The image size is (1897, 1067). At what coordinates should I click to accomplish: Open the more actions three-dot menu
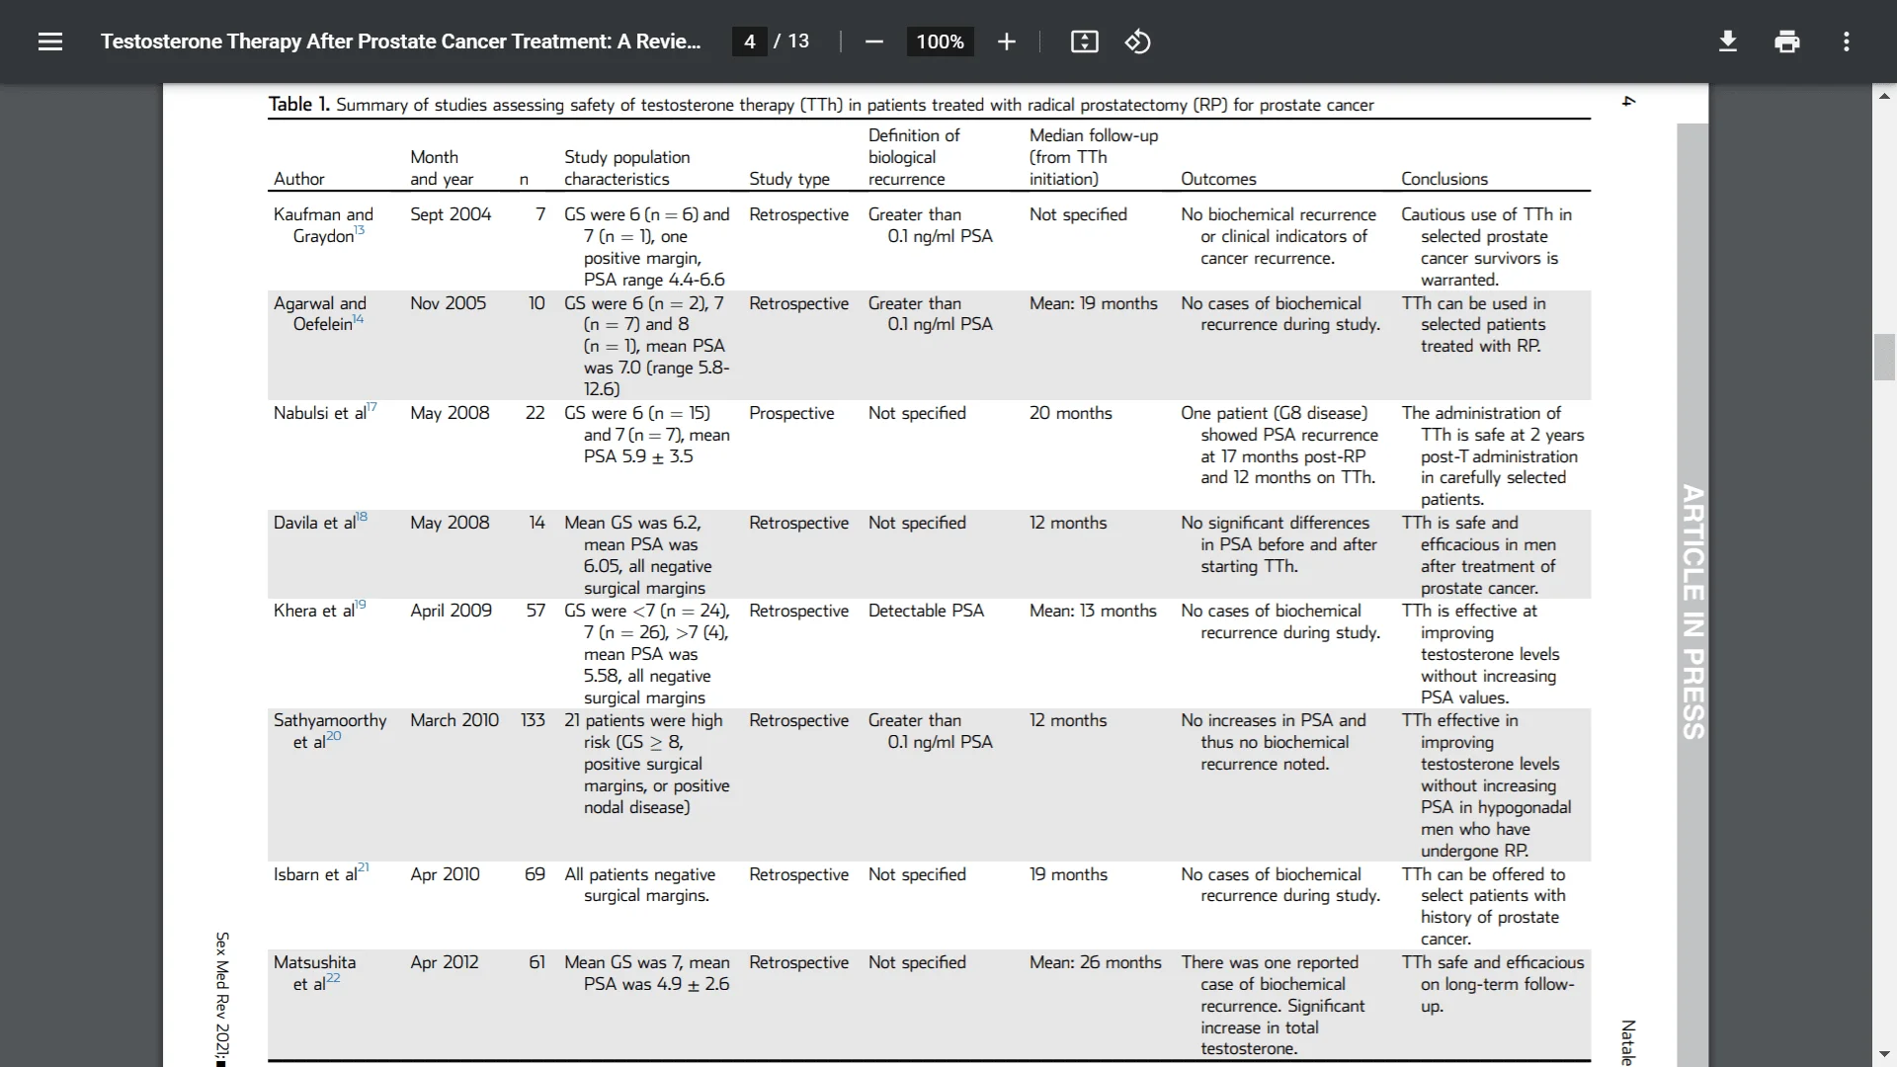pyautogui.click(x=1846, y=41)
